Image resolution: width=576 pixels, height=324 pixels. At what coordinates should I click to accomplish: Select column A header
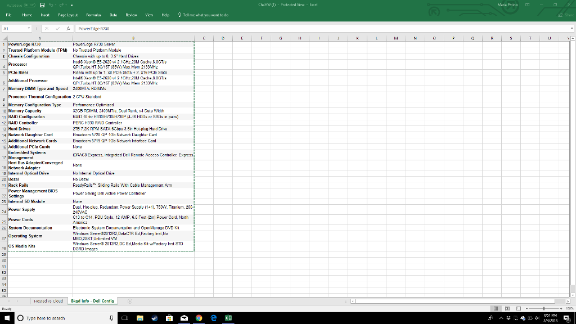40,38
